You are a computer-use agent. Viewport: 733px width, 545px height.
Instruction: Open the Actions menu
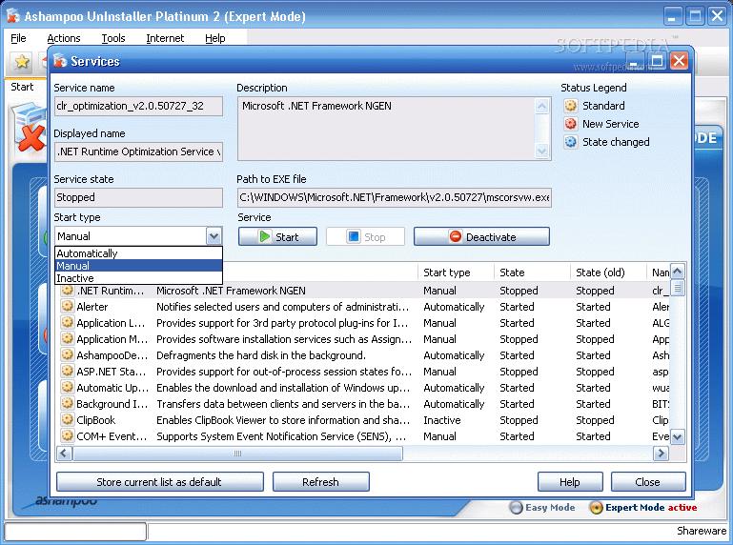point(64,38)
